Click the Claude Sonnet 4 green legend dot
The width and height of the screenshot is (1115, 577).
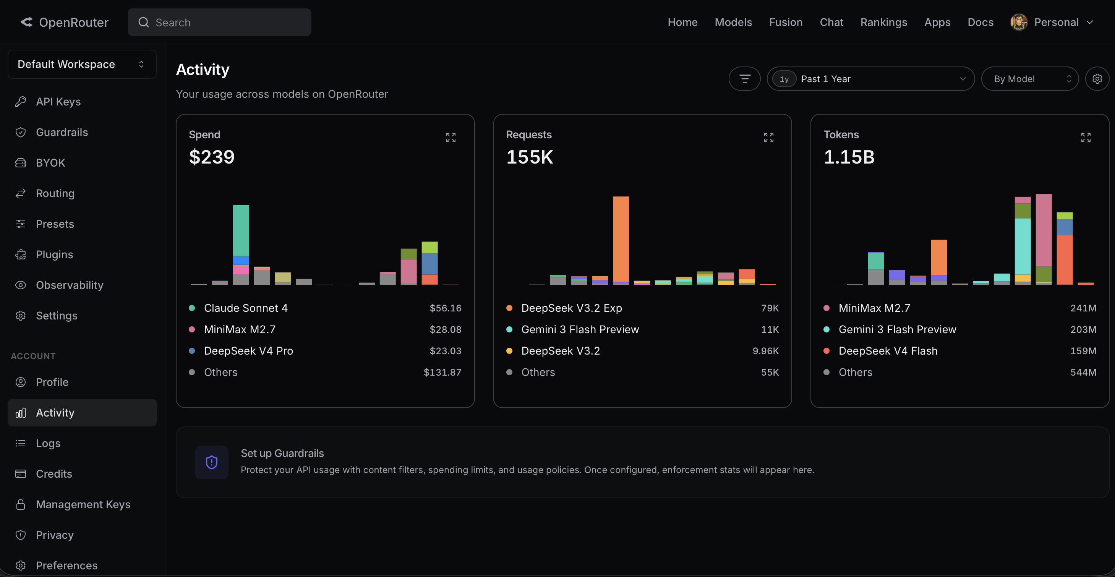[x=192, y=308]
